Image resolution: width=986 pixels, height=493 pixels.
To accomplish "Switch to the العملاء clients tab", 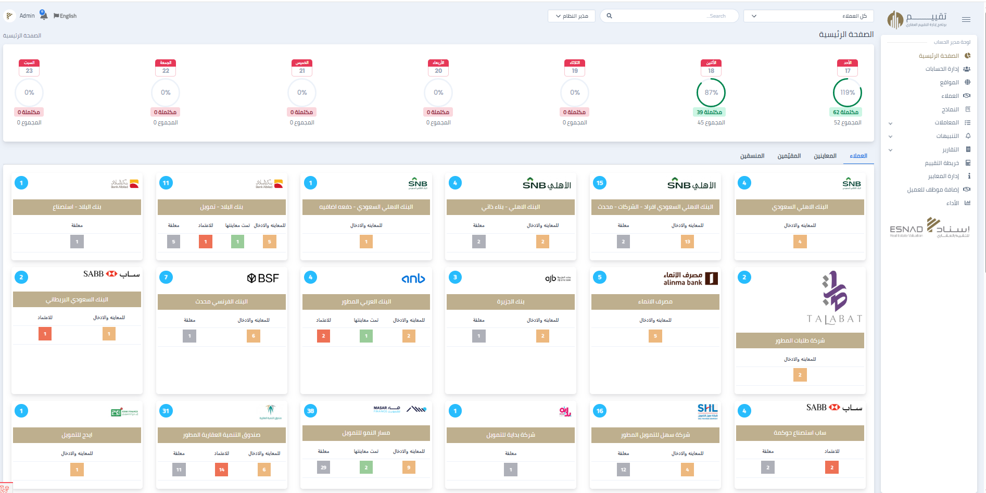I will click(858, 156).
